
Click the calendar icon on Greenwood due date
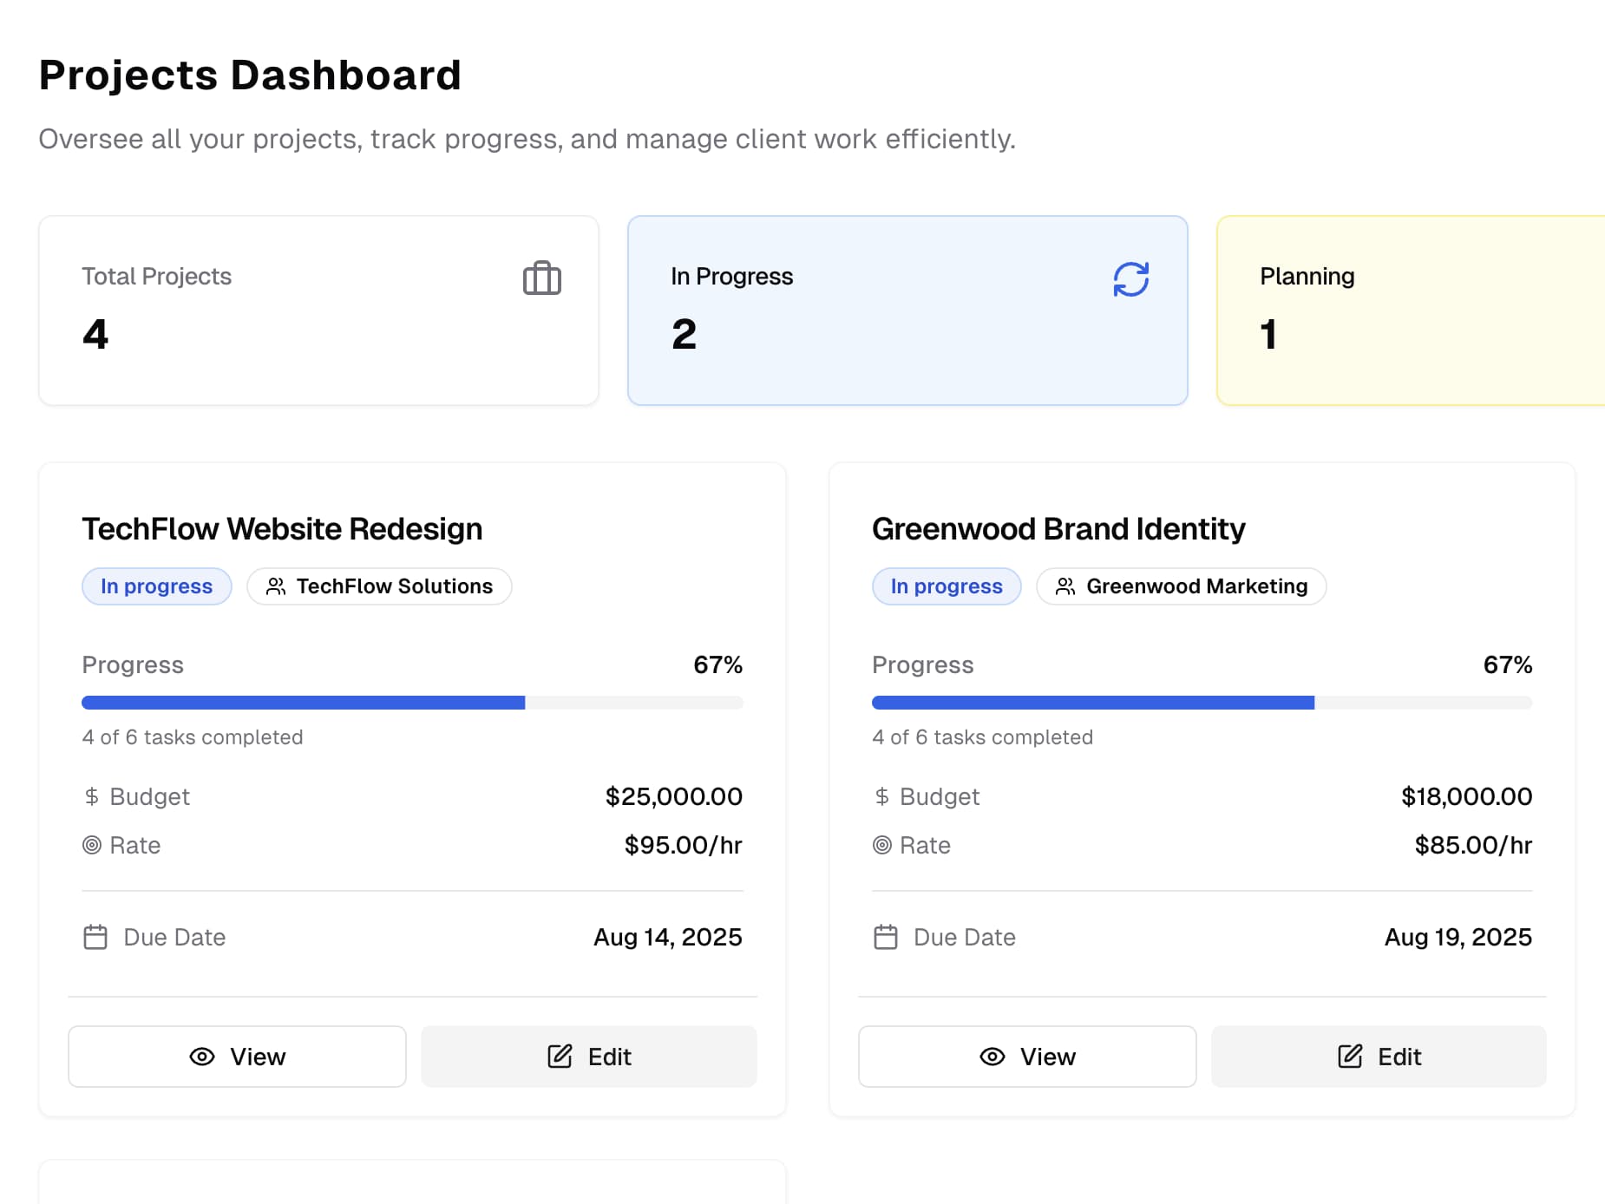[885, 937]
